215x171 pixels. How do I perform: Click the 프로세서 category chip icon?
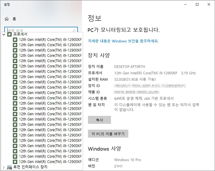click(x=10, y=34)
